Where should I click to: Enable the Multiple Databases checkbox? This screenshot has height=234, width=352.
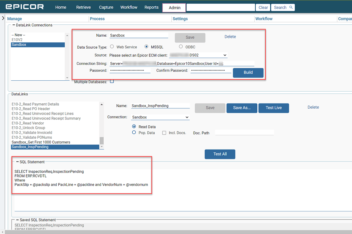pos(112,81)
